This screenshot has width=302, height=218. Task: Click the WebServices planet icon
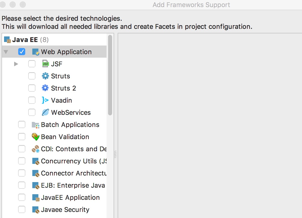click(x=45, y=112)
